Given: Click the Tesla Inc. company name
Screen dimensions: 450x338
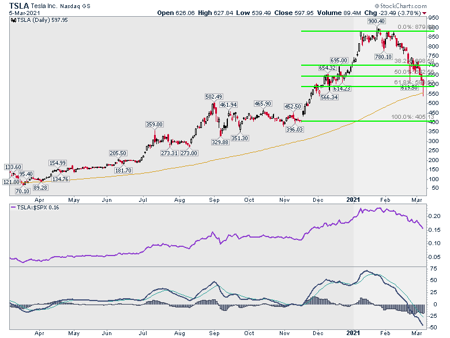Looking at the screenshot, I should [44, 6].
